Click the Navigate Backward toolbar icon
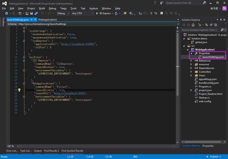Screen dimensions: 228x159 point(6,13)
